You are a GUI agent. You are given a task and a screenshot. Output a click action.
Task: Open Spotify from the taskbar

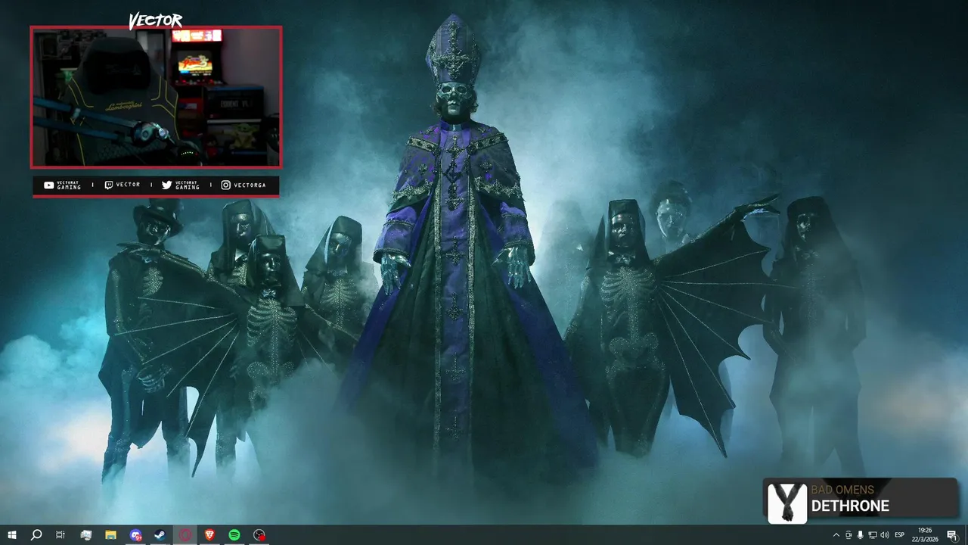tap(234, 535)
